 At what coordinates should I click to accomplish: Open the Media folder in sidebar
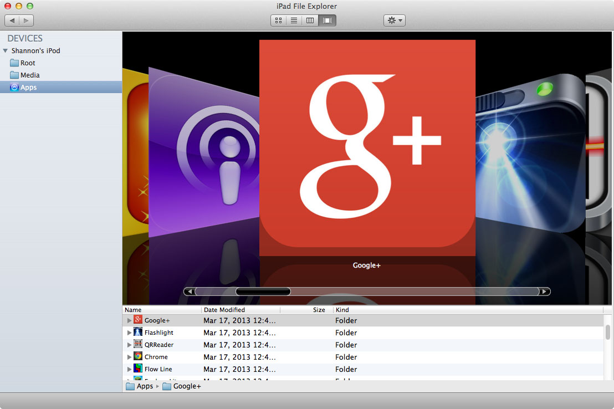[x=30, y=75]
